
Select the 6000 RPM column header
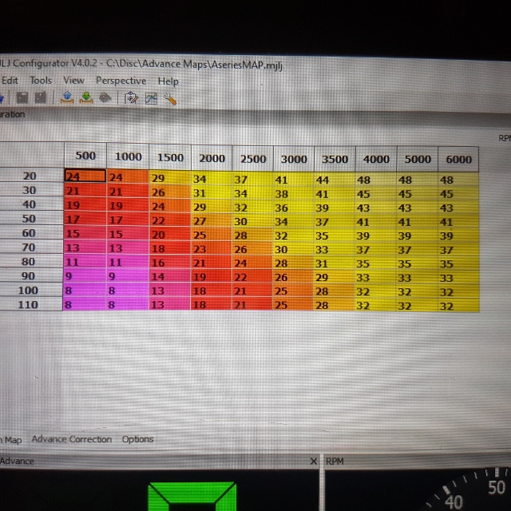click(x=458, y=160)
